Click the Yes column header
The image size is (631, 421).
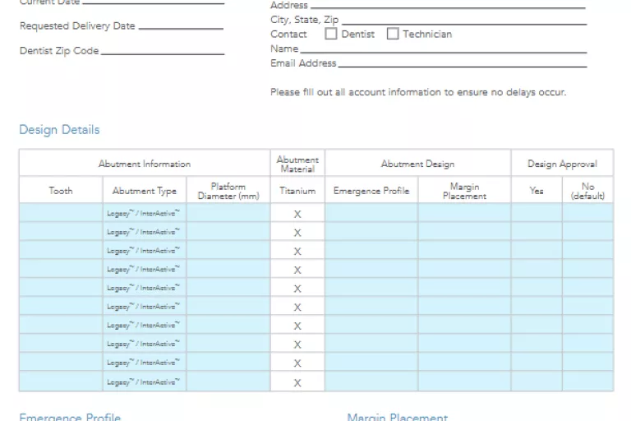tap(537, 190)
